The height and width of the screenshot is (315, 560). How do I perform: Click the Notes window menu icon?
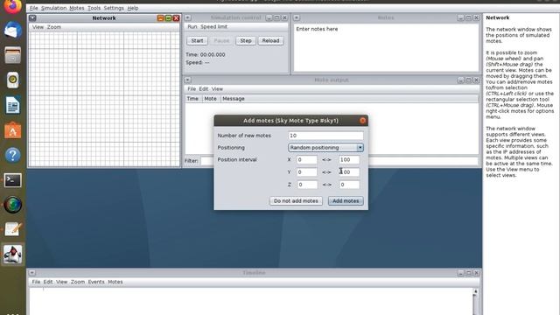click(x=297, y=17)
